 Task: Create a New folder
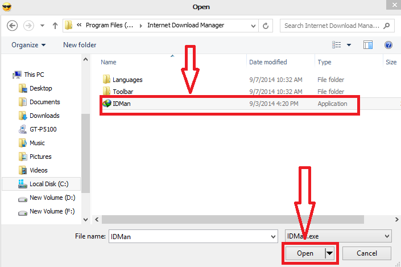point(80,45)
